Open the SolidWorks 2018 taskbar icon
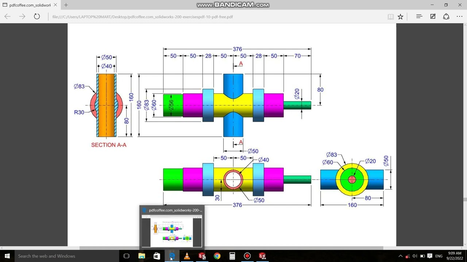The height and width of the screenshot is (262, 467). pos(262,256)
